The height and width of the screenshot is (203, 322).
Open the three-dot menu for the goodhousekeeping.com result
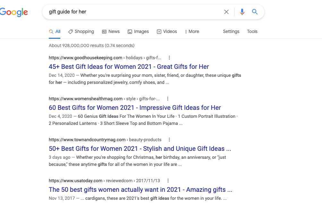[x=169, y=58]
